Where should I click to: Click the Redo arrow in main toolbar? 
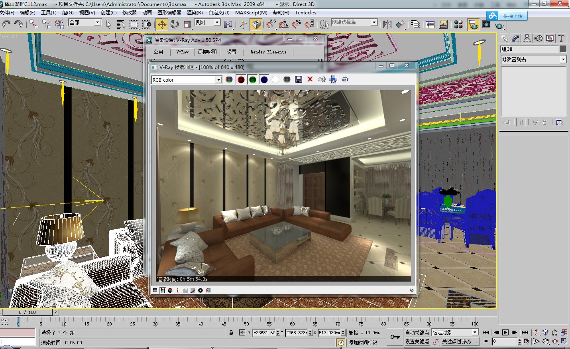18,24
